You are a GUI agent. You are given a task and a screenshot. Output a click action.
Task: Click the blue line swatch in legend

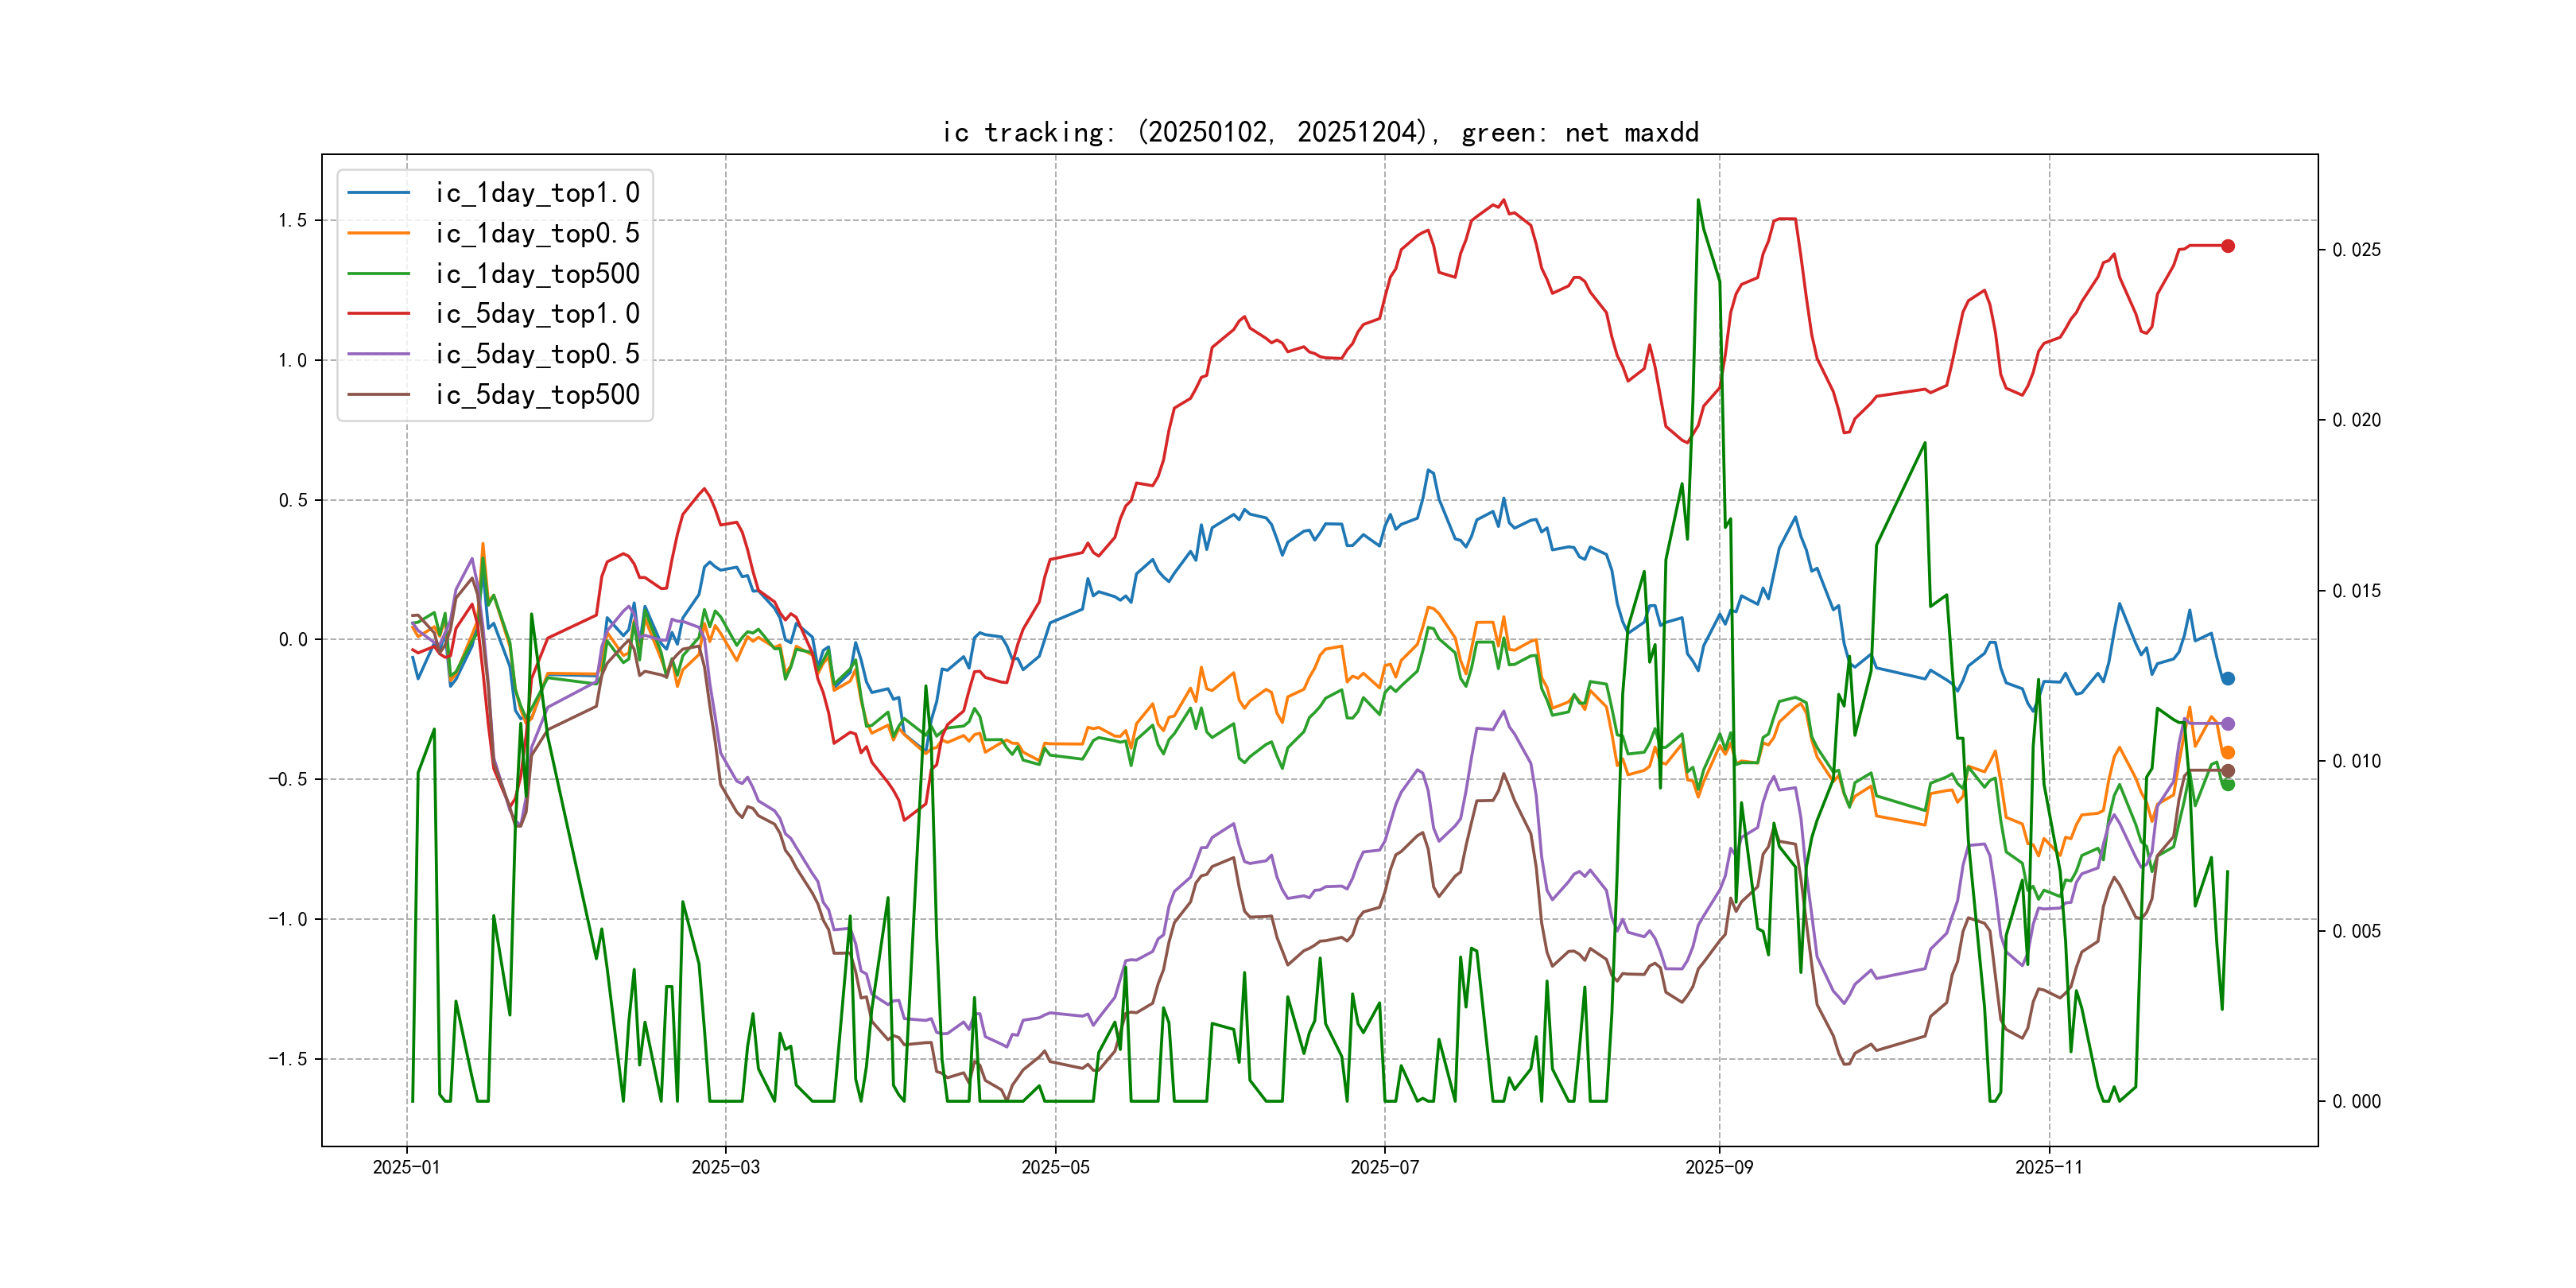(x=379, y=193)
